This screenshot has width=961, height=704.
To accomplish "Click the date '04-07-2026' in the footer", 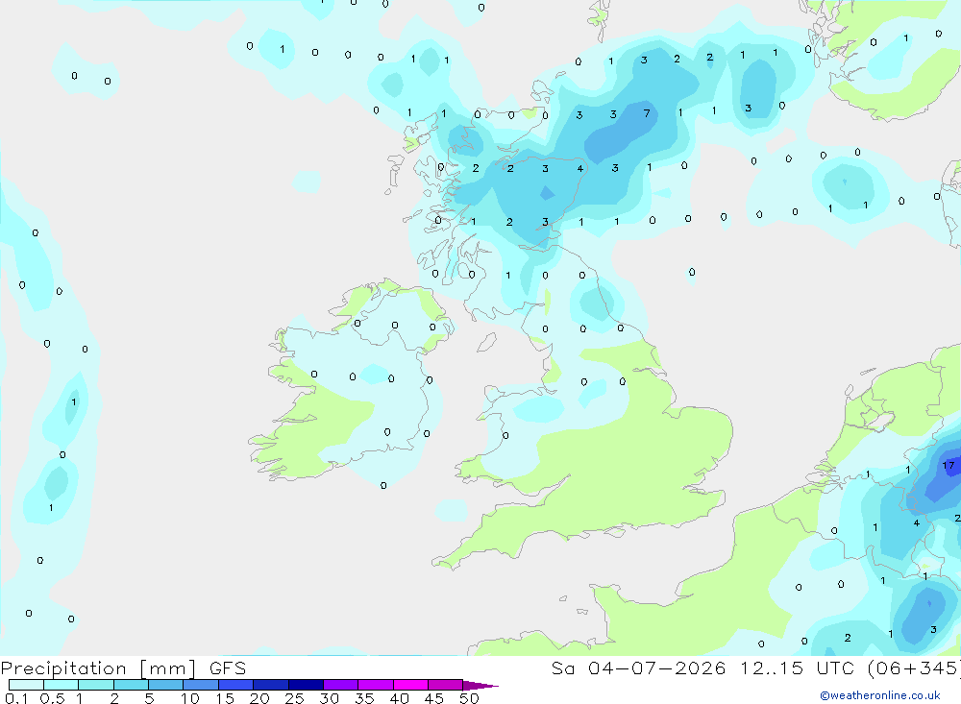I will (x=657, y=668).
